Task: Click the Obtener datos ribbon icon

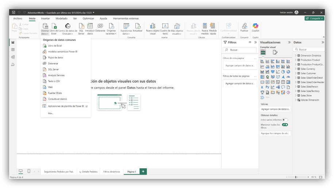Action: [x=45, y=29]
